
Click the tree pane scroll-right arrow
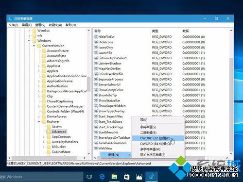pos(84,158)
